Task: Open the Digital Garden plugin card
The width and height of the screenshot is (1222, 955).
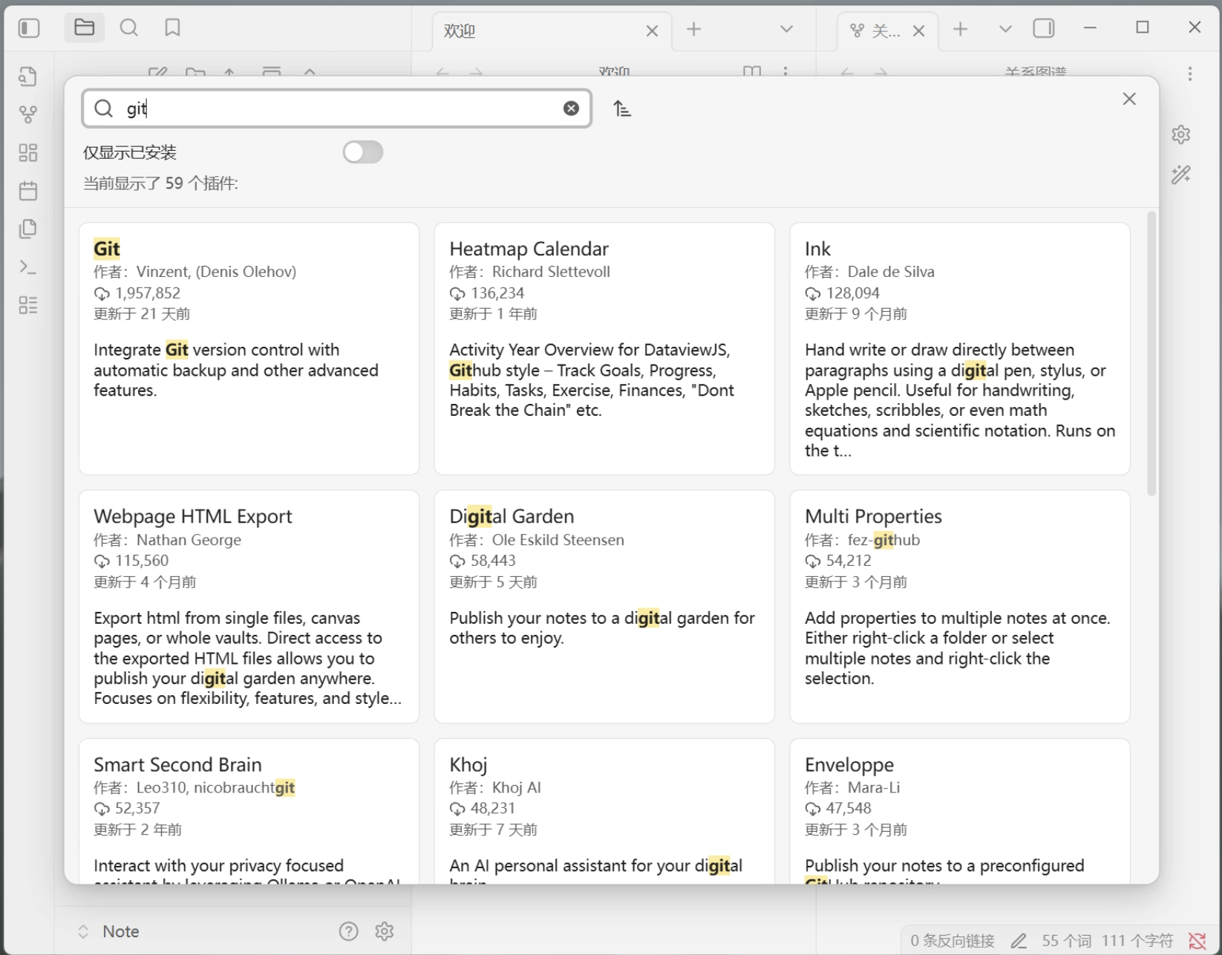Action: (604, 605)
